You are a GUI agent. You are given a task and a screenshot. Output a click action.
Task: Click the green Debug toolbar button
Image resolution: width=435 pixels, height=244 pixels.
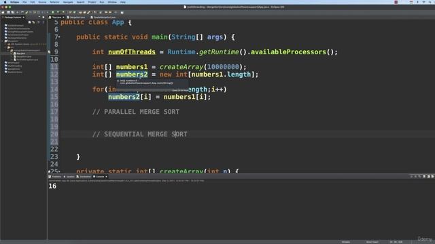pos(53,12)
